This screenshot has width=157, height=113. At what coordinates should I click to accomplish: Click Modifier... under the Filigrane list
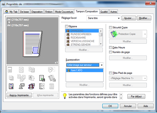84,50
